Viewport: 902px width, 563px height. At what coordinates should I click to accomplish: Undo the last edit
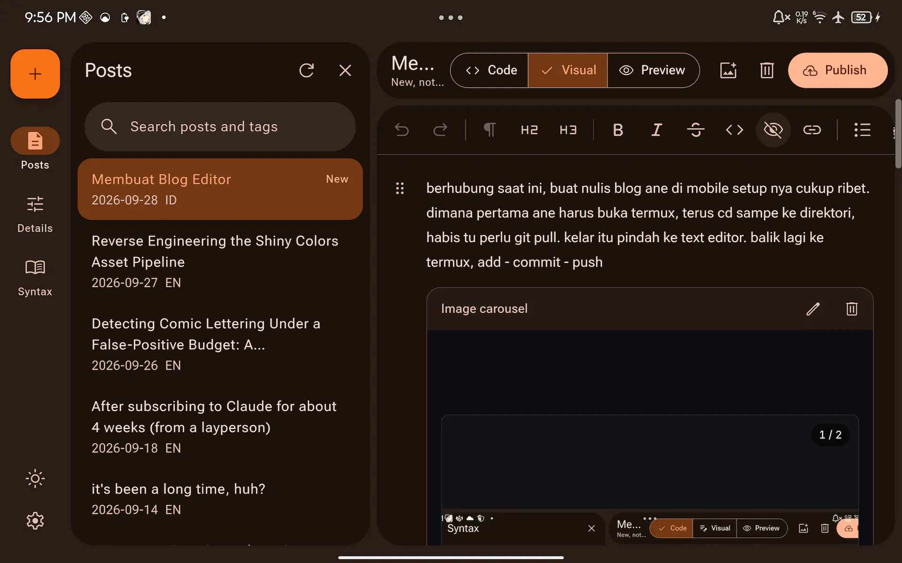[x=402, y=129]
